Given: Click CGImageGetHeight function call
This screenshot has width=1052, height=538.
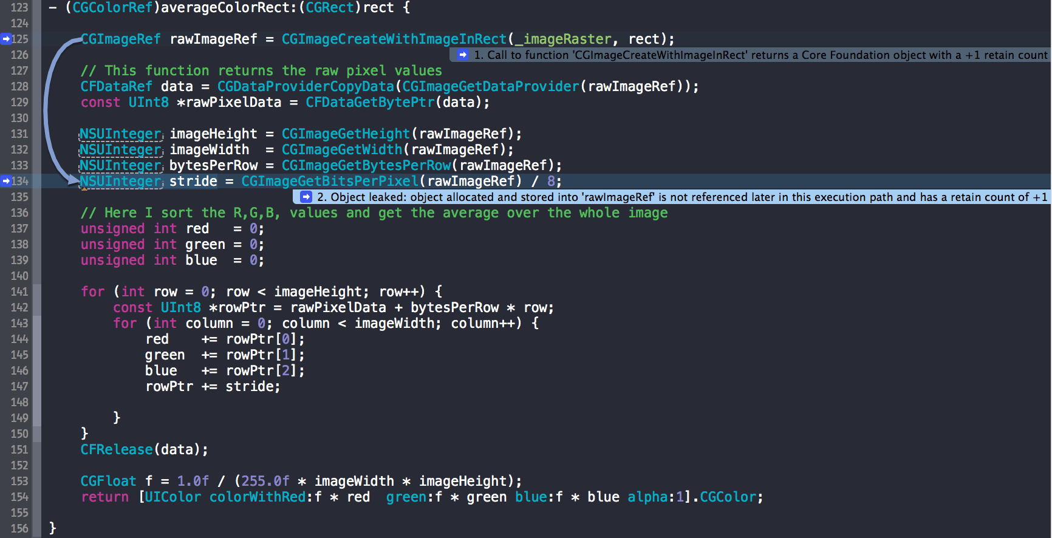Looking at the screenshot, I should click(346, 134).
